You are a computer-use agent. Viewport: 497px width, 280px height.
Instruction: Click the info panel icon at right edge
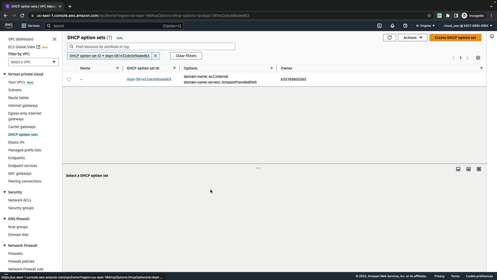pos(492,37)
